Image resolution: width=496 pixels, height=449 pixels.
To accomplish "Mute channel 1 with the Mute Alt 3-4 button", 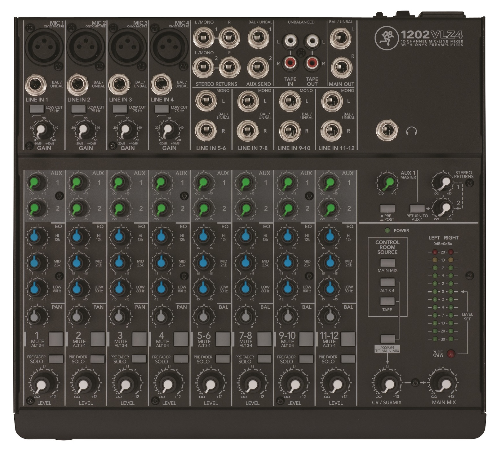I will tap(56, 339).
